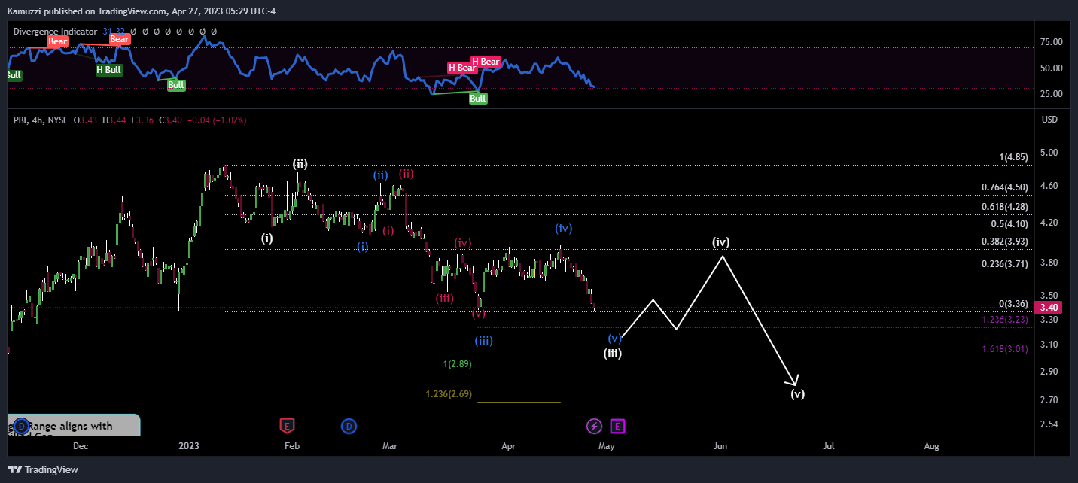Click the change value −0.04 (−1.02%)
1078x483 pixels.
(216, 120)
